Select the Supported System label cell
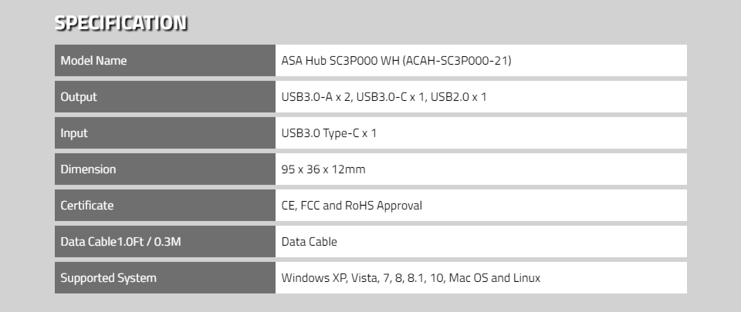741x312 pixels. (165, 278)
